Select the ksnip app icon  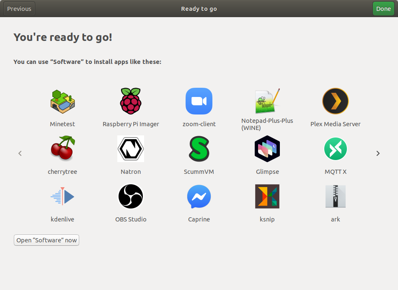tap(267, 196)
